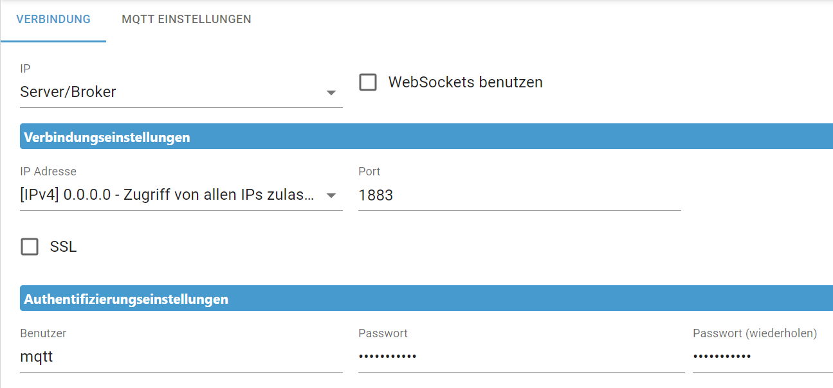Click the Server/Broker selected value
The height and width of the screenshot is (388, 833).
click(68, 92)
